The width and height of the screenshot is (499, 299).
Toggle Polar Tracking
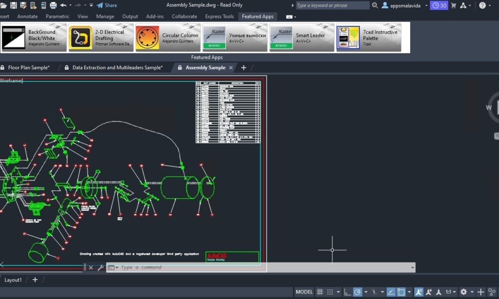[357, 292]
